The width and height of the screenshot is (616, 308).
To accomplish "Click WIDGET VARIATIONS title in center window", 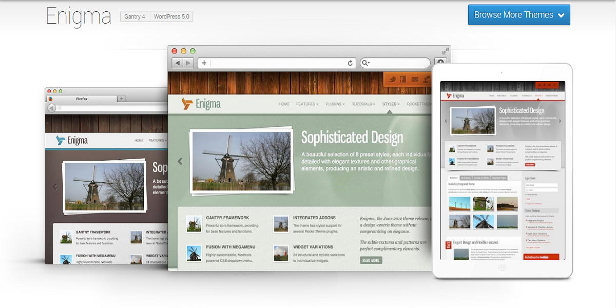I will point(313,247).
